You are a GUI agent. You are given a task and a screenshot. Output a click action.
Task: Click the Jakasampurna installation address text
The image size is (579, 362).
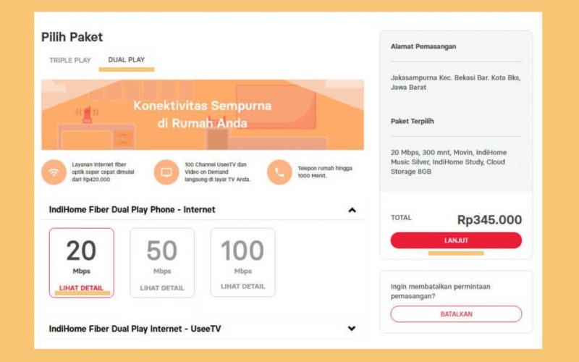click(456, 83)
